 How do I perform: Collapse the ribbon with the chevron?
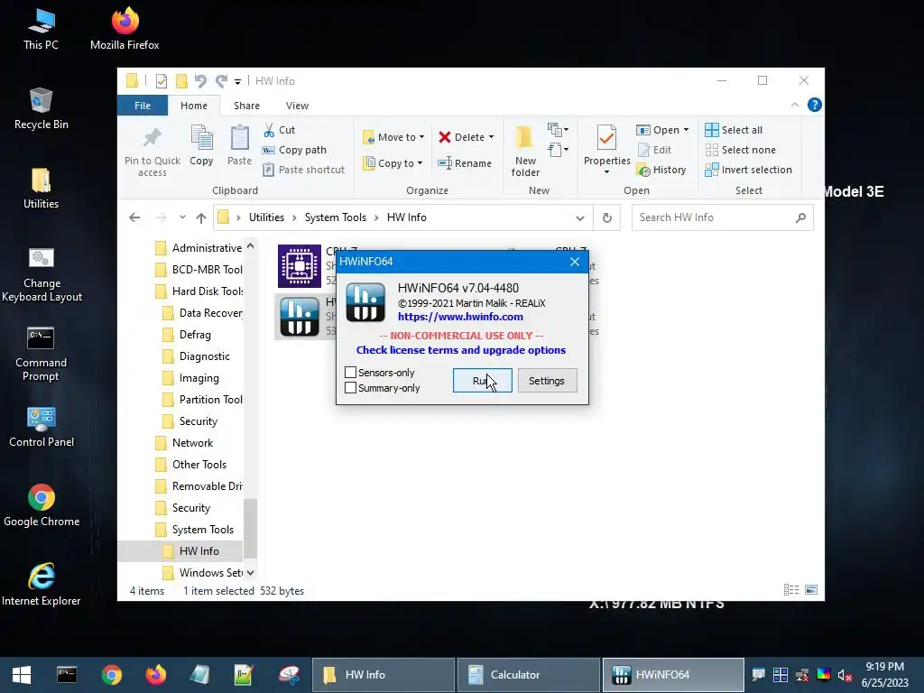pyautogui.click(x=794, y=105)
